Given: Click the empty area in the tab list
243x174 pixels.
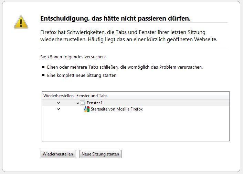Looking at the screenshot, I should pos(135,127).
